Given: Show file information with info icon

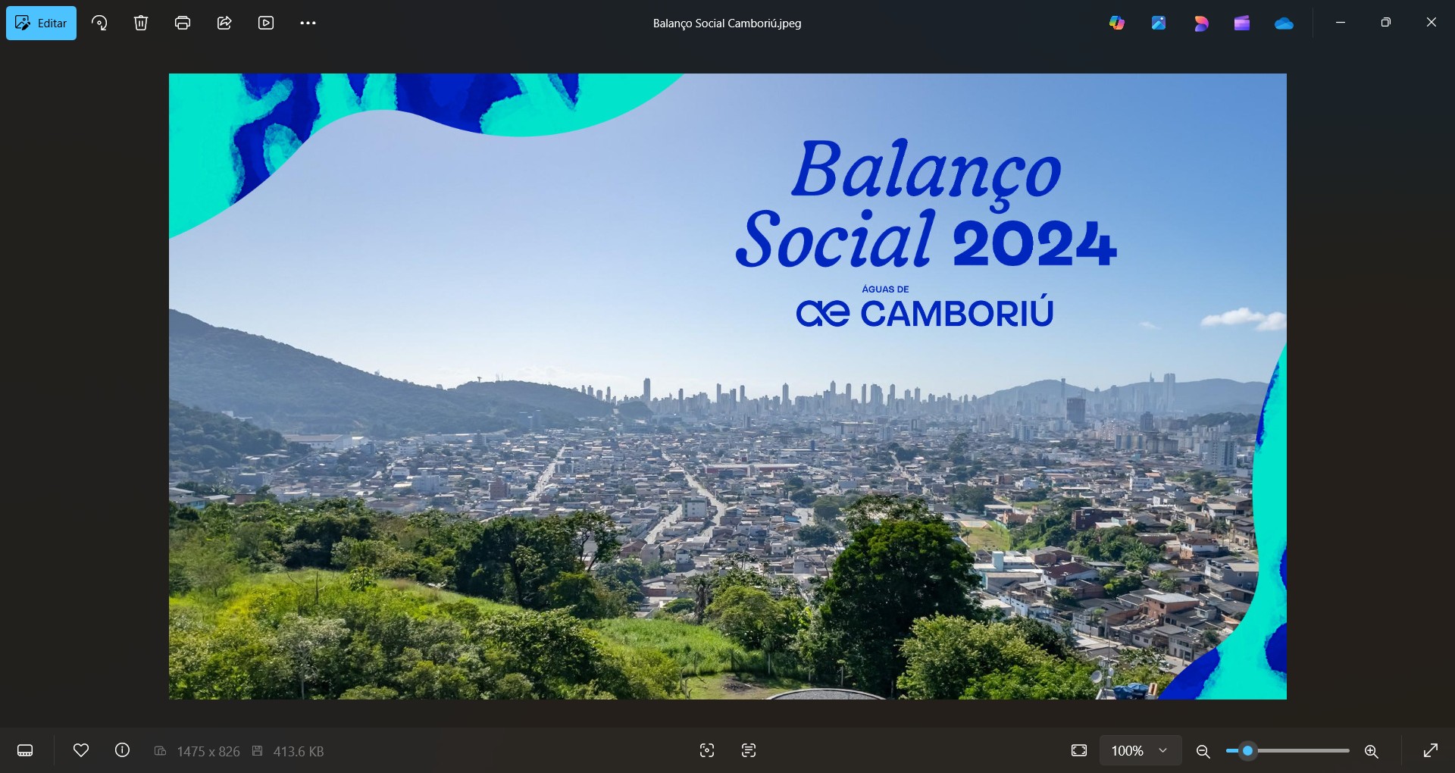Looking at the screenshot, I should coord(122,750).
